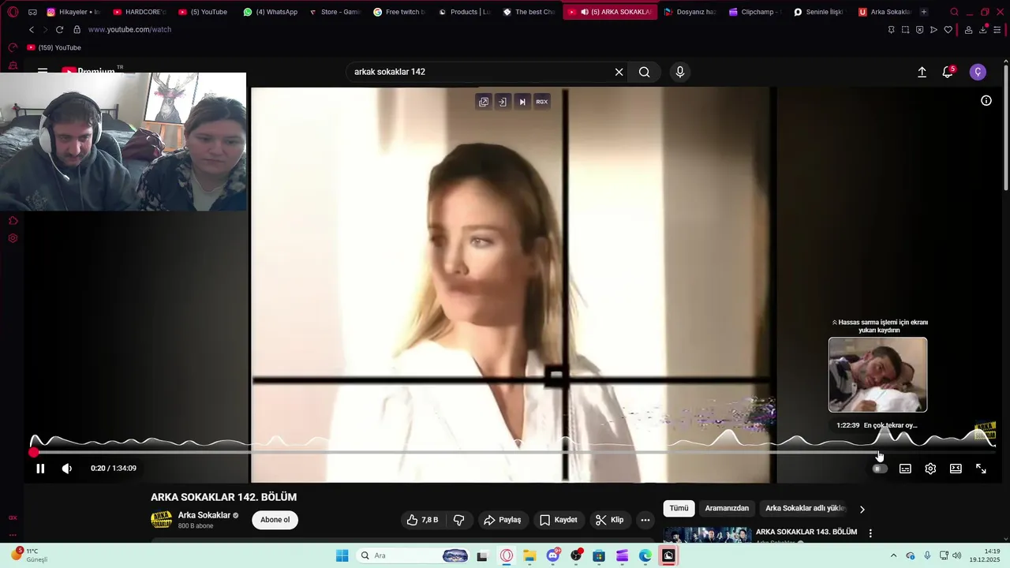Open options for 143. BÖLÜM video
The image size is (1010, 568).
[870, 534]
